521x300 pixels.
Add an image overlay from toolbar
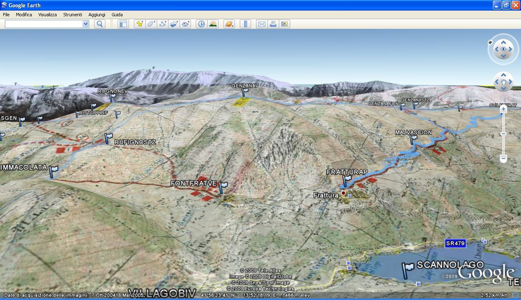[174, 24]
